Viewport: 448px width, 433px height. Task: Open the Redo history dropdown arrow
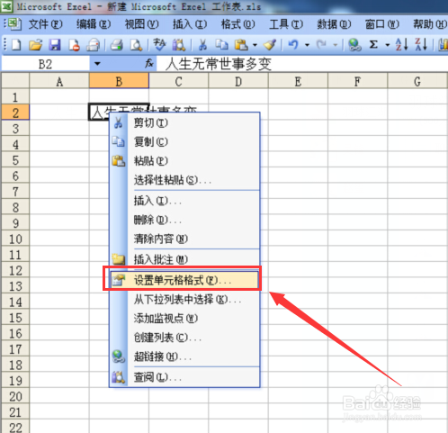(336, 45)
